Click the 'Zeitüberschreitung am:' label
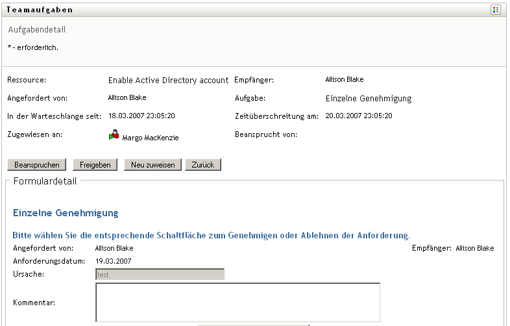 [277, 116]
